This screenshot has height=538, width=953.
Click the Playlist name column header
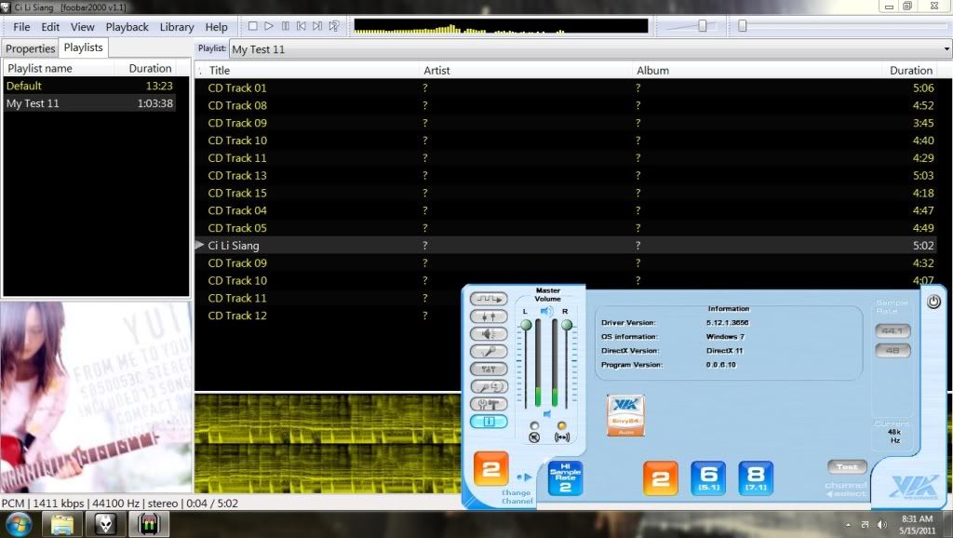[40, 68]
